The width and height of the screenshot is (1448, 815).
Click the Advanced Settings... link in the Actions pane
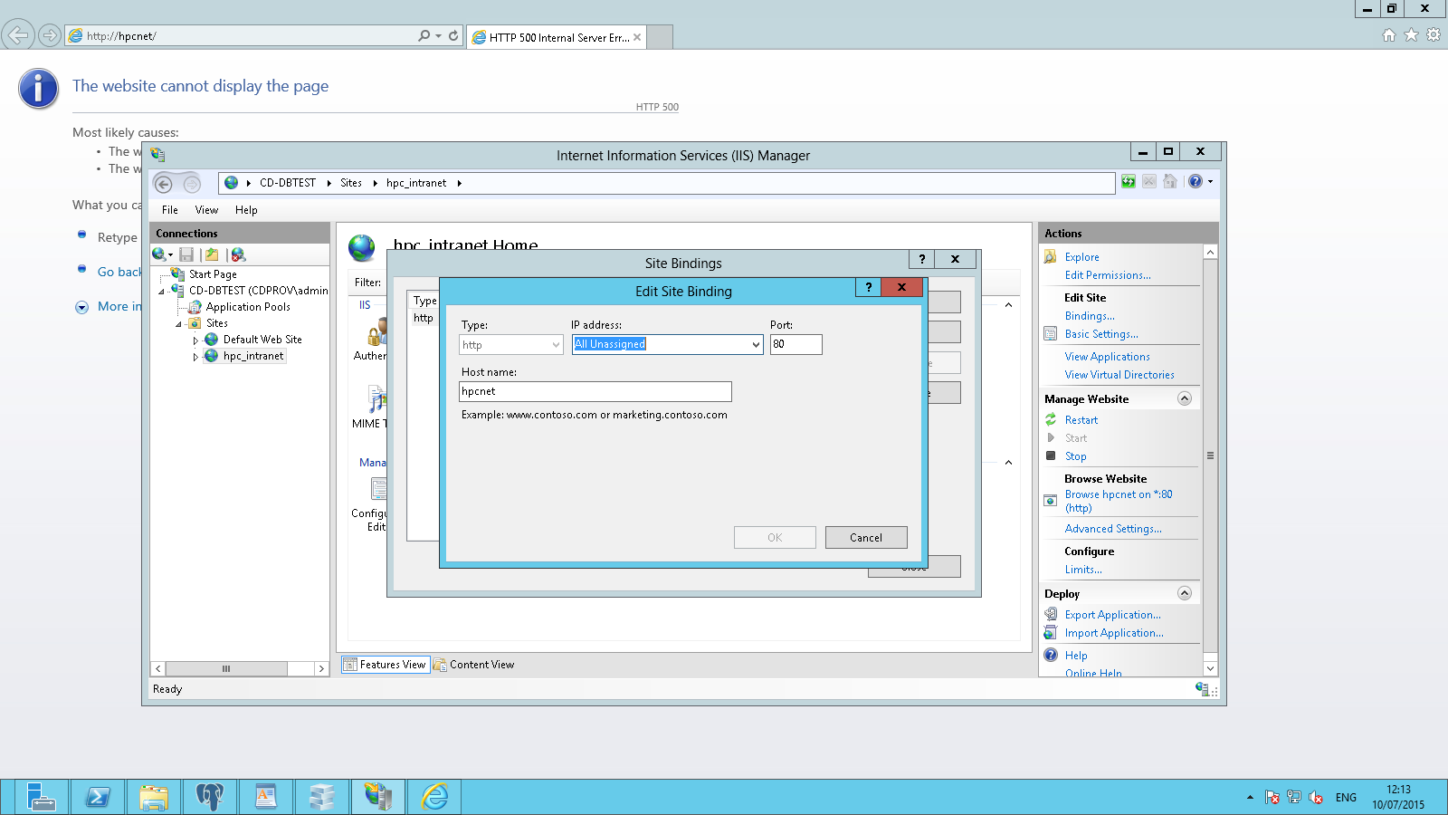pos(1113,529)
